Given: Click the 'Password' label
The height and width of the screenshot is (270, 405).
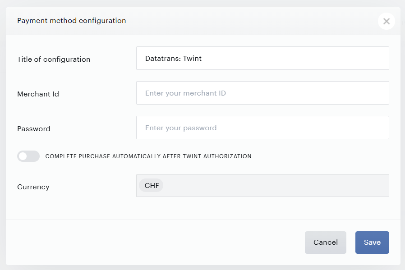Looking at the screenshot, I should pyautogui.click(x=33, y=128).
